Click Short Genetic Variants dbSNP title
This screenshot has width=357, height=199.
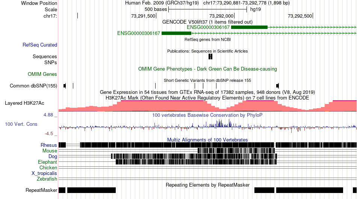coord(207,80)
